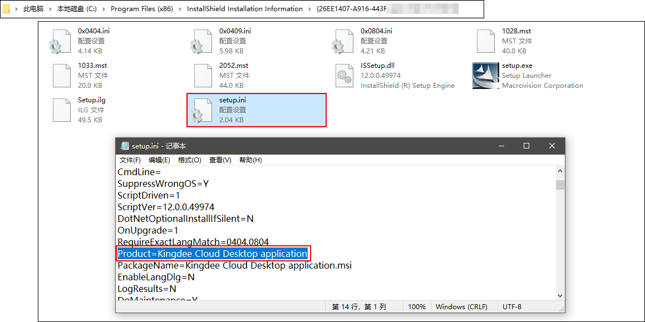
Task: Open the 文件(F) menu in Notepad
Action: pyautogui.click(x=130, y=160)
